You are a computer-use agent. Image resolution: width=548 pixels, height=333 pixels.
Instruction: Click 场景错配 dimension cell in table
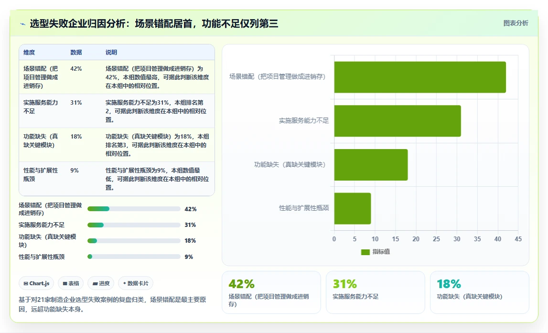coord(41,77)
